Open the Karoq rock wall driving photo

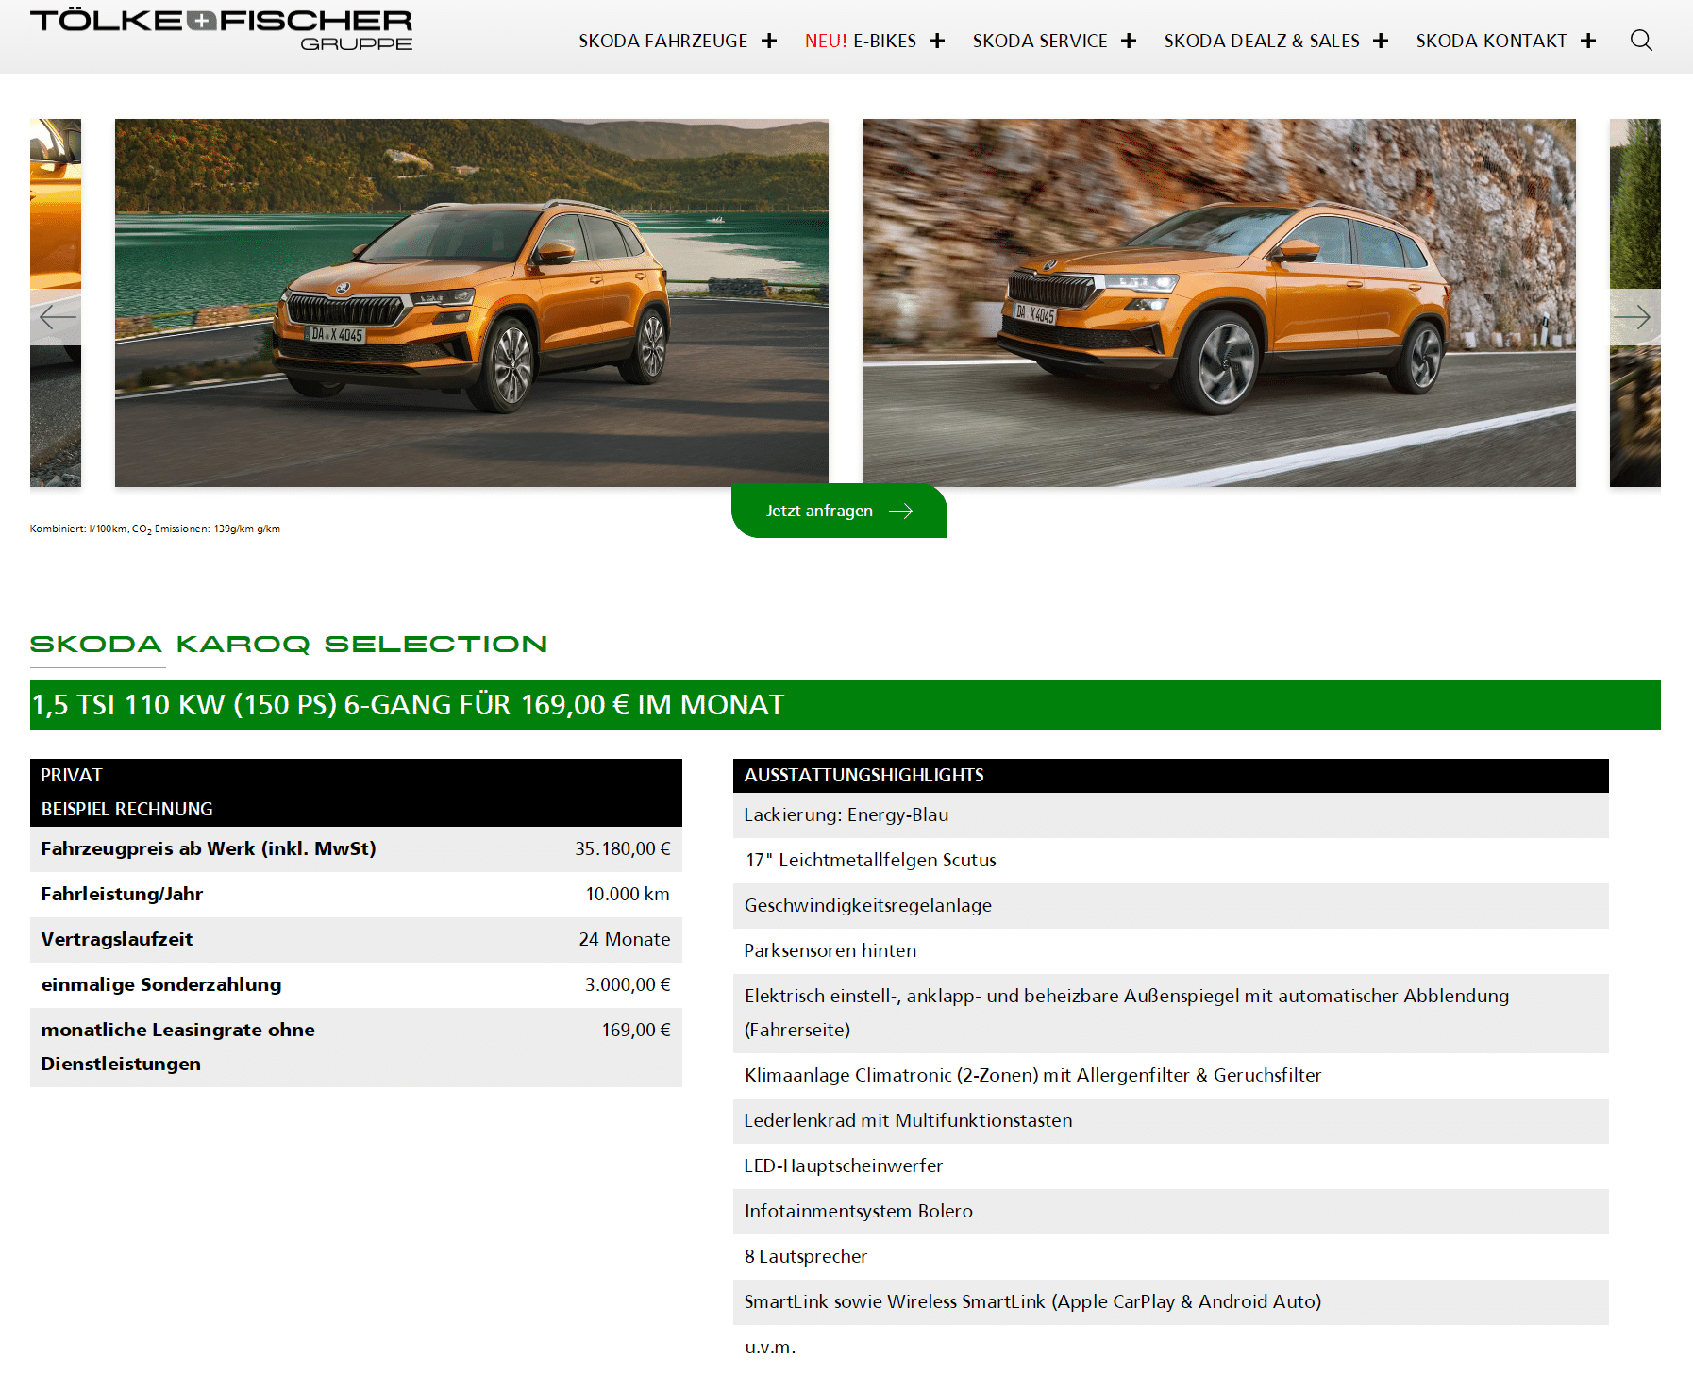(1219, 303)
